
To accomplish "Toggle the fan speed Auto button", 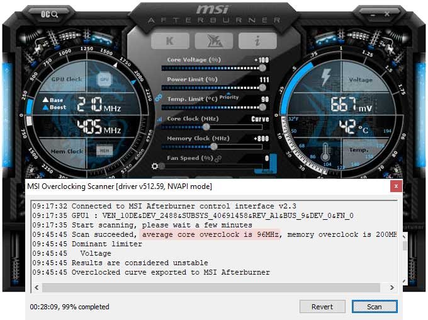I will pyautogui.click(x=267, y=171).
